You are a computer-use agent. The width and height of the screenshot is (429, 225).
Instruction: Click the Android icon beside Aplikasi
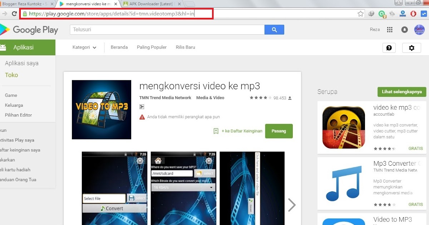3,47
